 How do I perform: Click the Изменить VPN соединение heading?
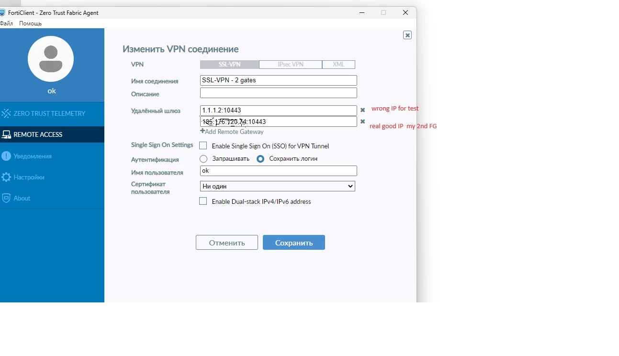180,49
